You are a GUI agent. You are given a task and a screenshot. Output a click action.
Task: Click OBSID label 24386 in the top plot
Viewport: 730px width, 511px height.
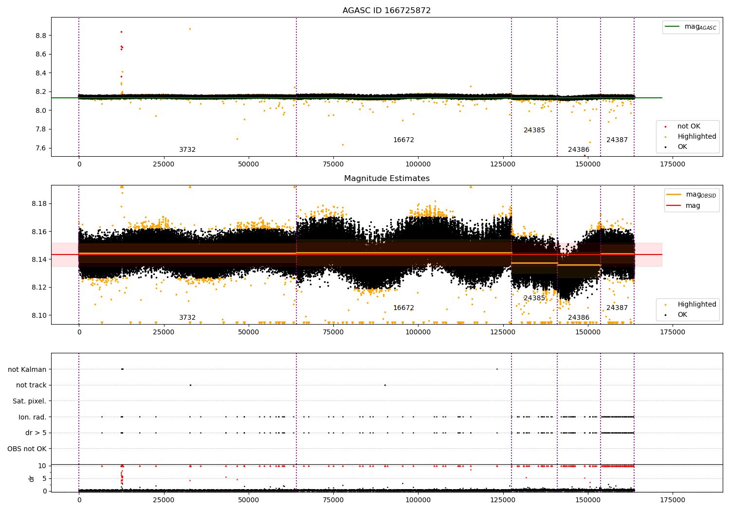[x=579, y=150]
